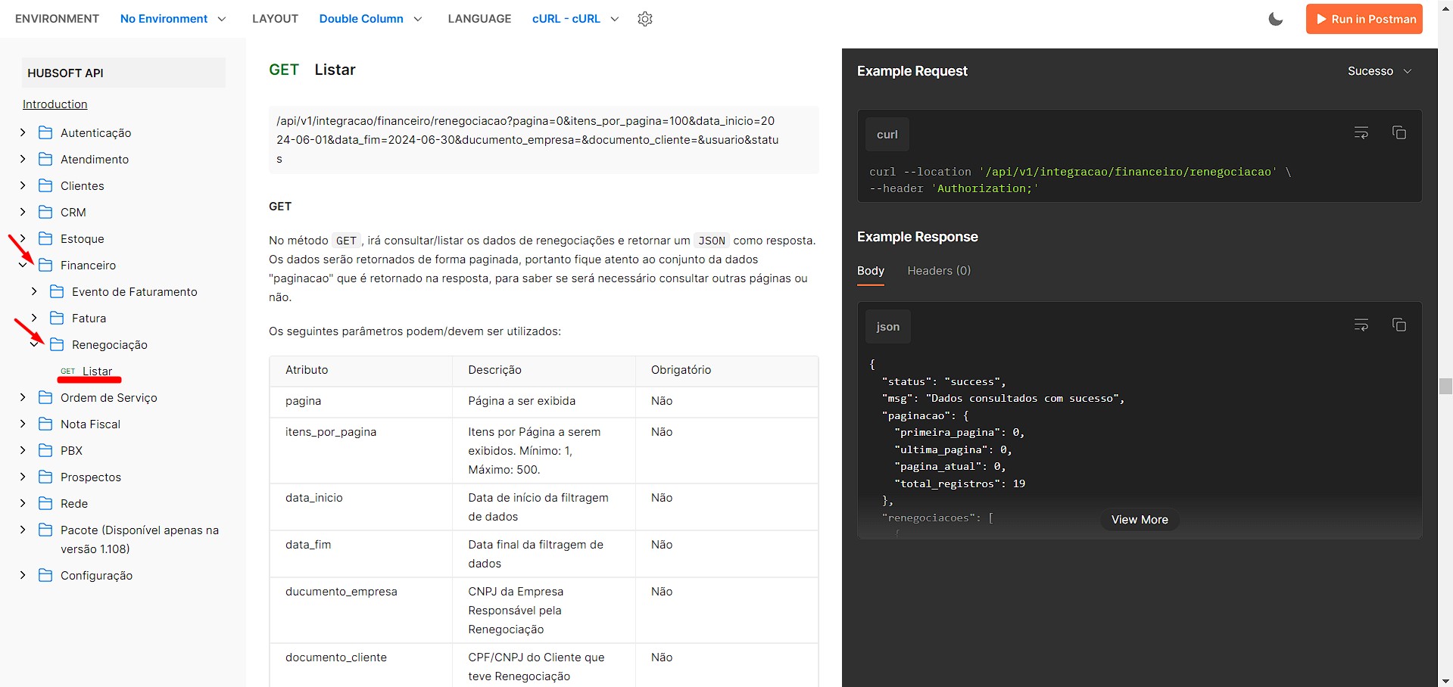This screenshot has height=687, width=1453.
Task: Expand the Pacote folder chevron
Action: click(x=23, y=530)
